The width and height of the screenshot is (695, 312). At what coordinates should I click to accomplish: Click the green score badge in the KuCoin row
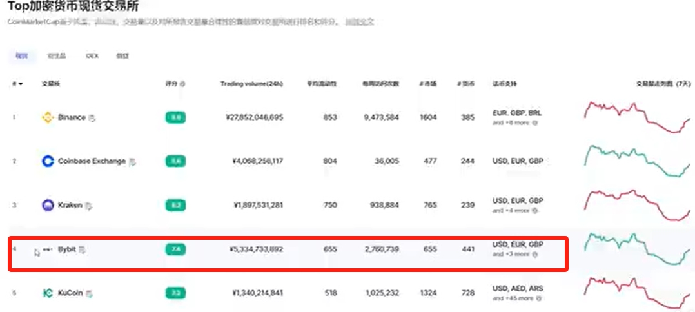tap(175, 293)
